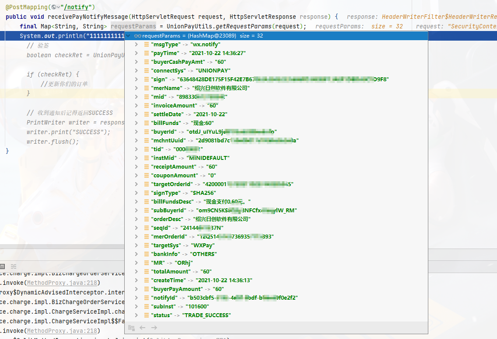The image size is (497, 339).
Task: Click the field icon of the "signType" entry
Action: pyautogui.click(x=147, y=193)
